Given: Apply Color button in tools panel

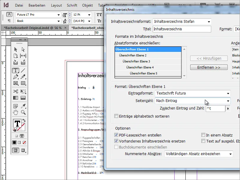Looking at the screenshot, I should click(x=14, y=142).
